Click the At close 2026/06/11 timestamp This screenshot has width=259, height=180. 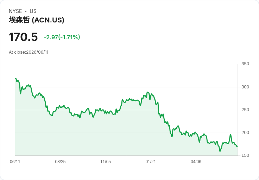[29, 52]
